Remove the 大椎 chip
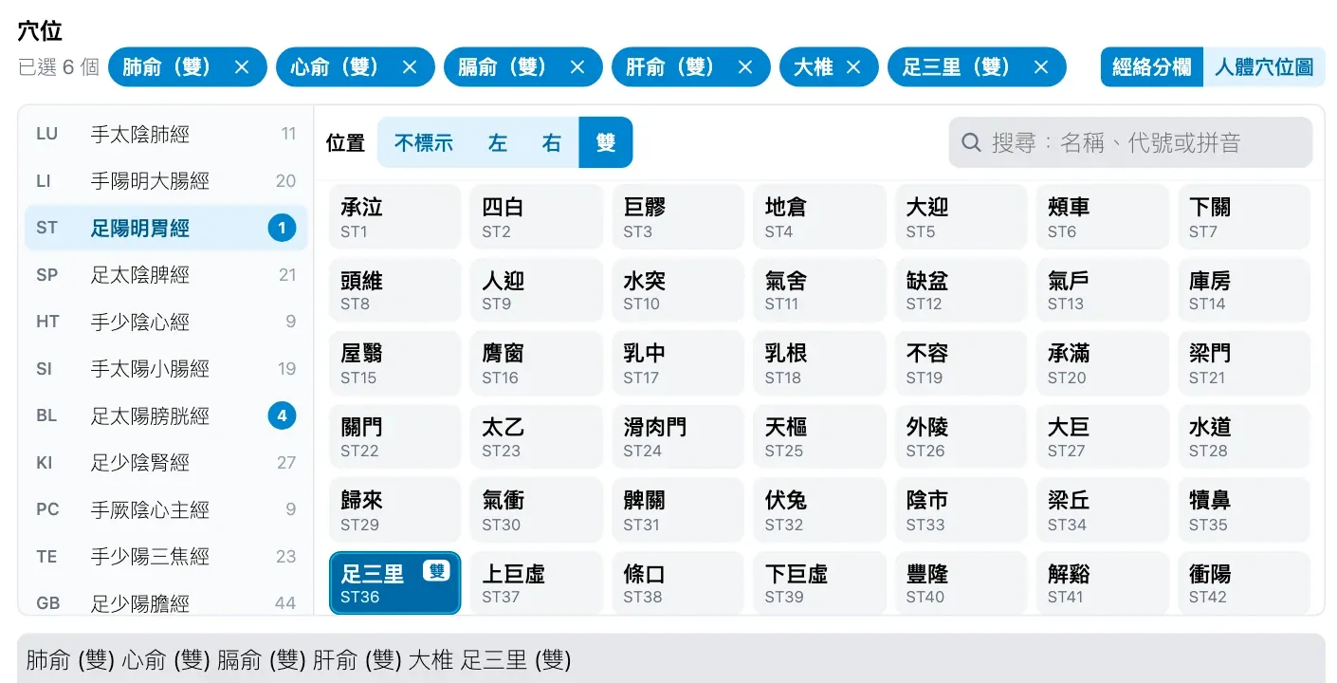This screenshot has width=1337, height=683. click(x=853, y=67)
